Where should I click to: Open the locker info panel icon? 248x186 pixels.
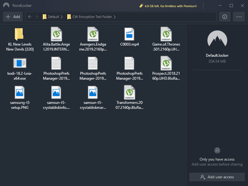pyautogui.click(x=224, y=17)
